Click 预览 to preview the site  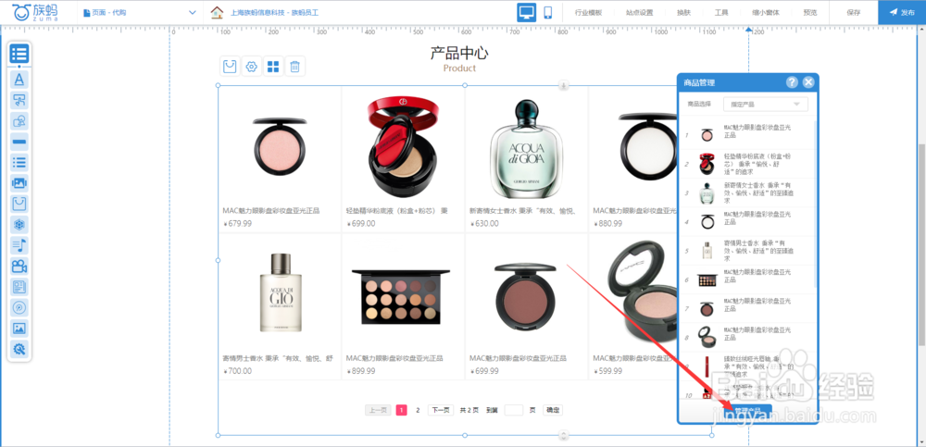(x=809, y=12)
